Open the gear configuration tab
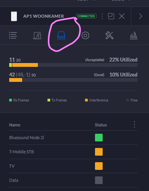 pyautogui.click(x=85, y=35)
